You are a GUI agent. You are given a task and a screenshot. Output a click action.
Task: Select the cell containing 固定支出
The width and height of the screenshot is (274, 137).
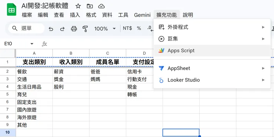click(34, 102)
